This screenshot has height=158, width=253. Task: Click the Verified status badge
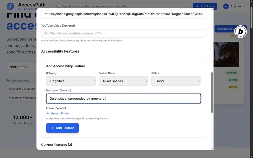[233, 80]
